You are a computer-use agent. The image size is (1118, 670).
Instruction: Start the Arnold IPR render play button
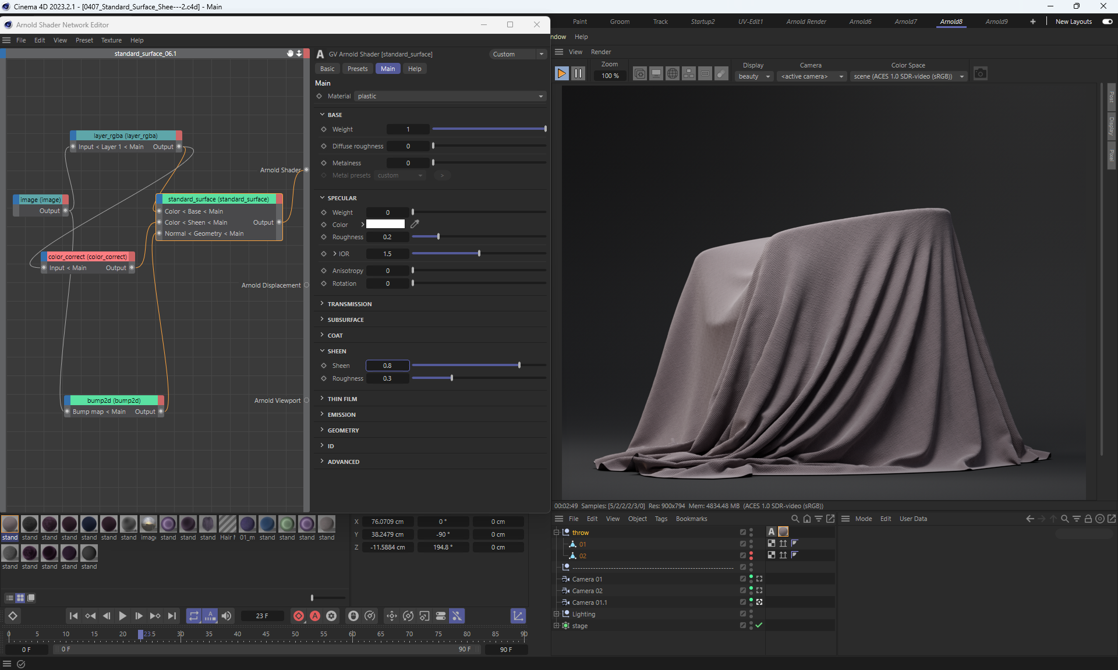(x=561, y=73)
